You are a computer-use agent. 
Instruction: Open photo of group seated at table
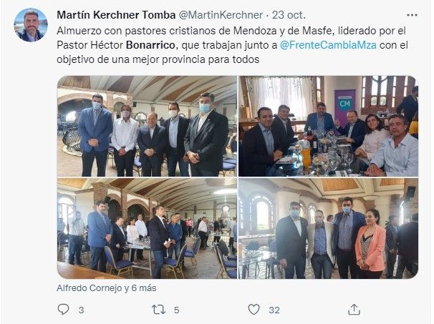click(328, 126)
